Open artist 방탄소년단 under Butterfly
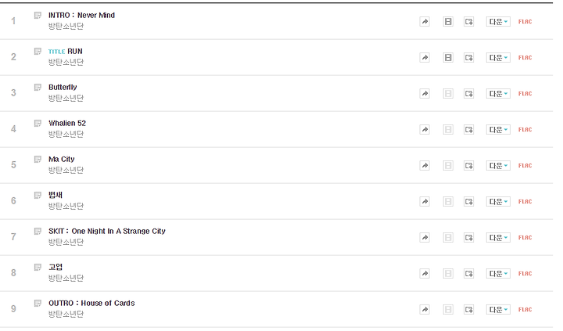The width and height of the screenshot is (563, 331). click(66, 98)
